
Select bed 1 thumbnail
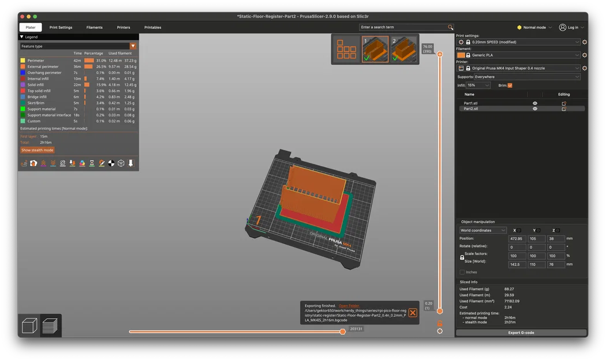click(375, 49)
